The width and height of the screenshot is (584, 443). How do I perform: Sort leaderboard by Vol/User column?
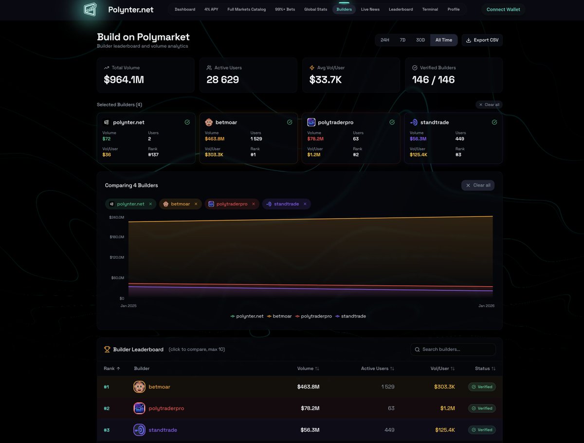(x=443, y=369)
